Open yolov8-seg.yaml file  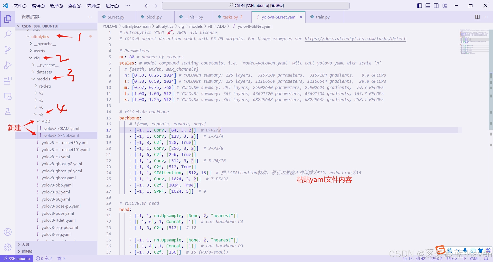[x=56, y=235]
